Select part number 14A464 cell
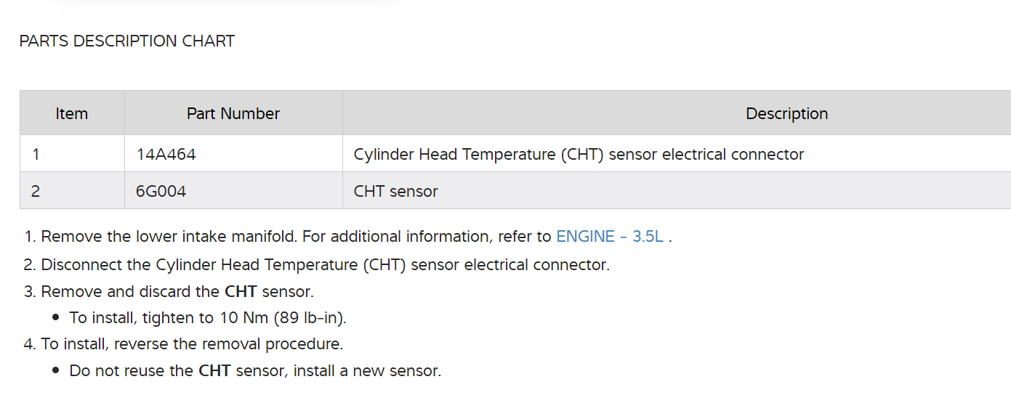 coord(166,155)
